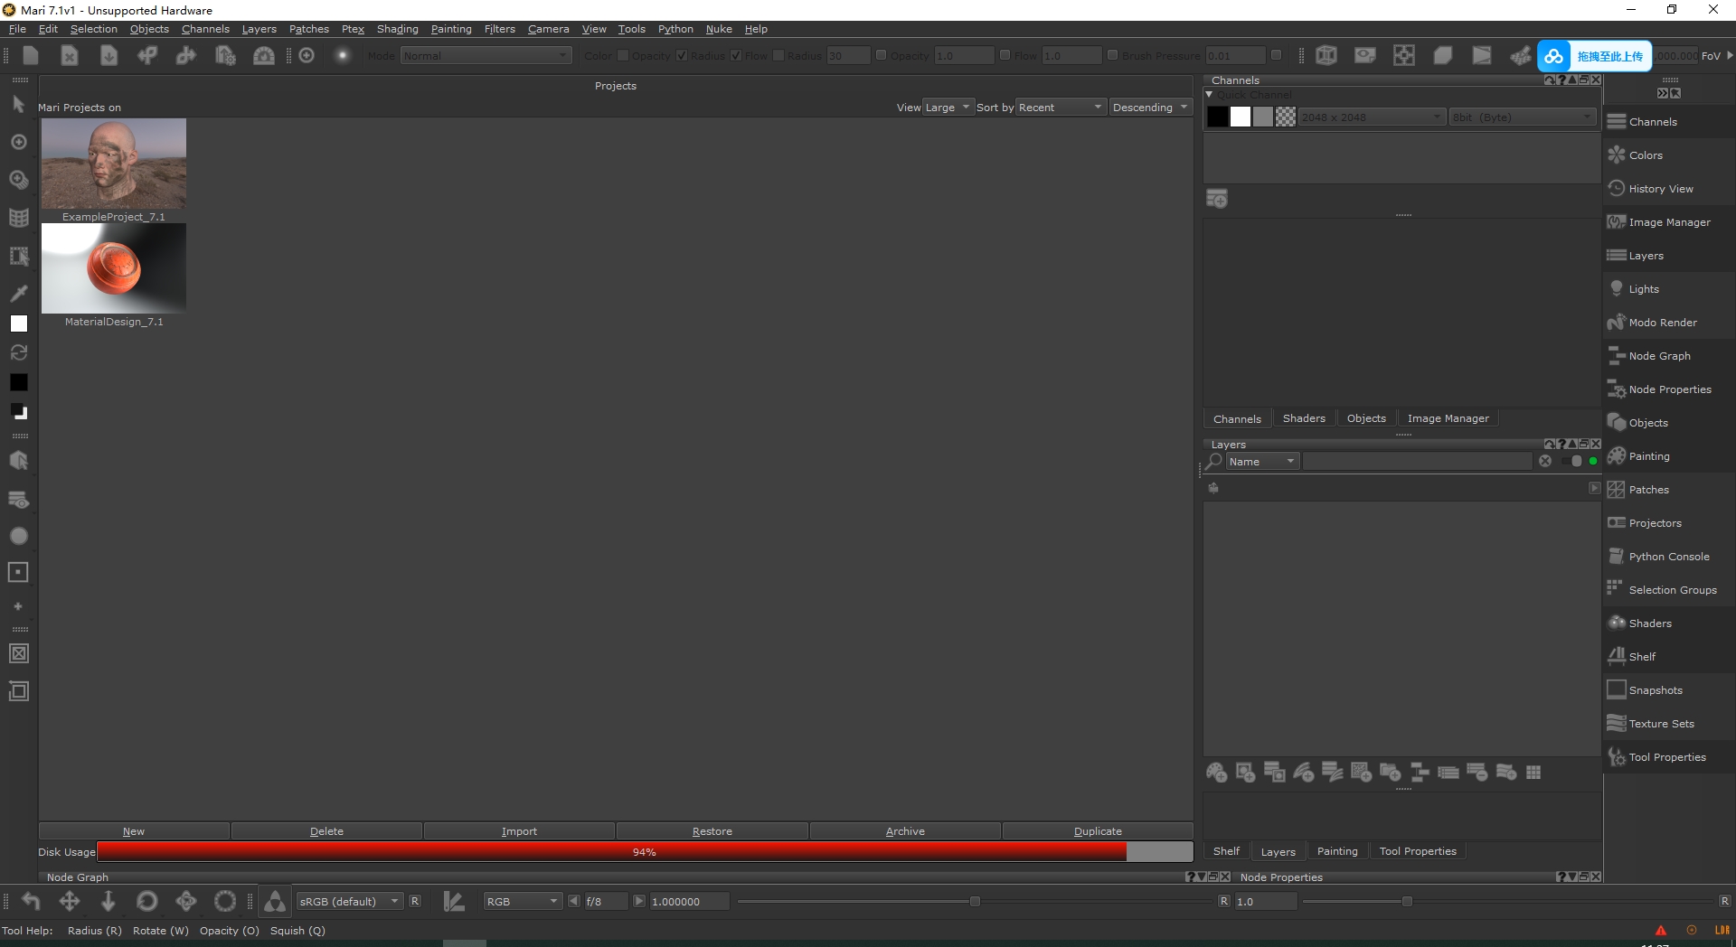This screenshot has height=947, width=1736.
Task: Expand the Sort by Recent dropdown
Action: pos(1061,108)
